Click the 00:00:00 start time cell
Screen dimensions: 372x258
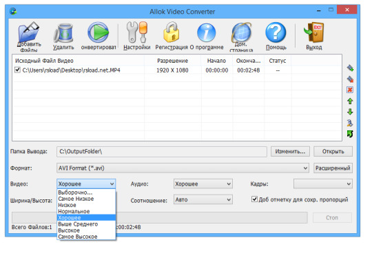tap(216, 70)
